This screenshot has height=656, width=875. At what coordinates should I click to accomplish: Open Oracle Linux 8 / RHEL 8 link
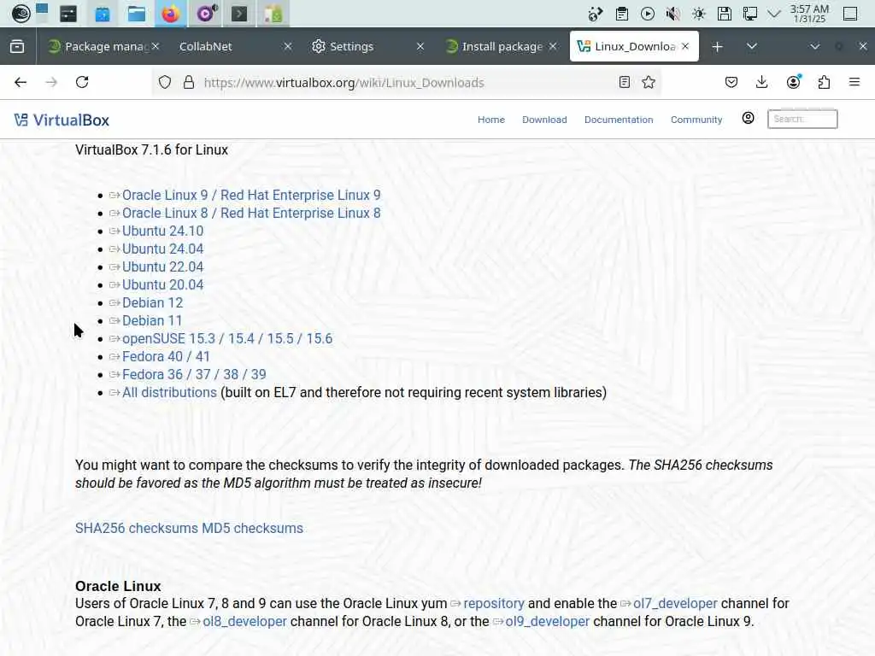point(251,213)
